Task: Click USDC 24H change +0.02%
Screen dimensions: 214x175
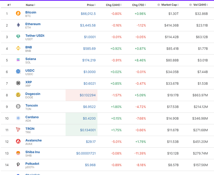Action: (x=116, y=72)
